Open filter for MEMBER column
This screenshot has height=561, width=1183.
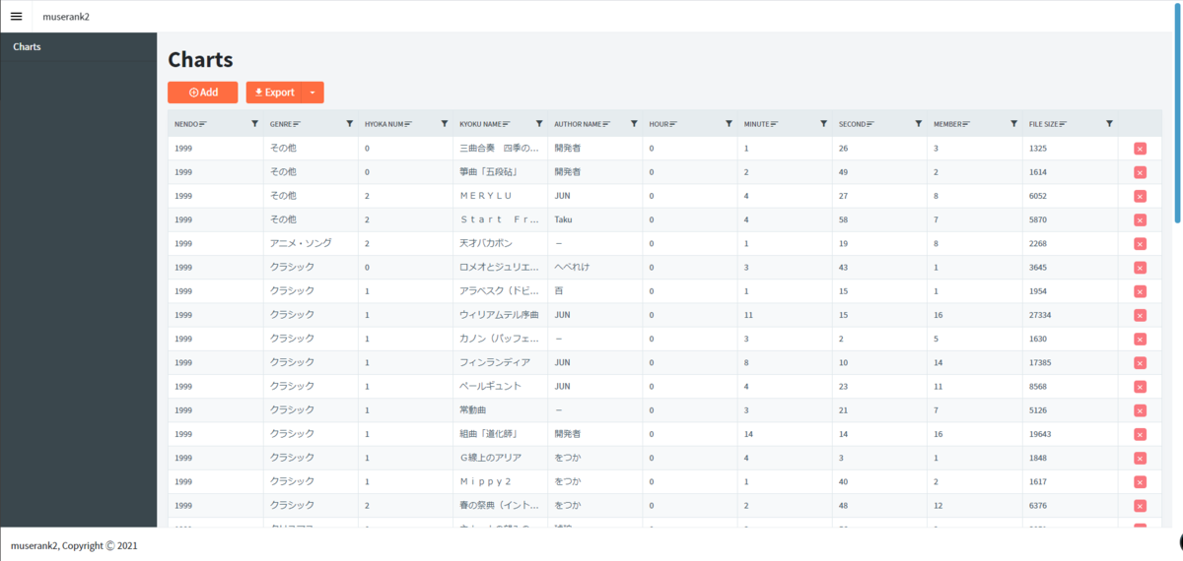click(x=1013, y=124)
